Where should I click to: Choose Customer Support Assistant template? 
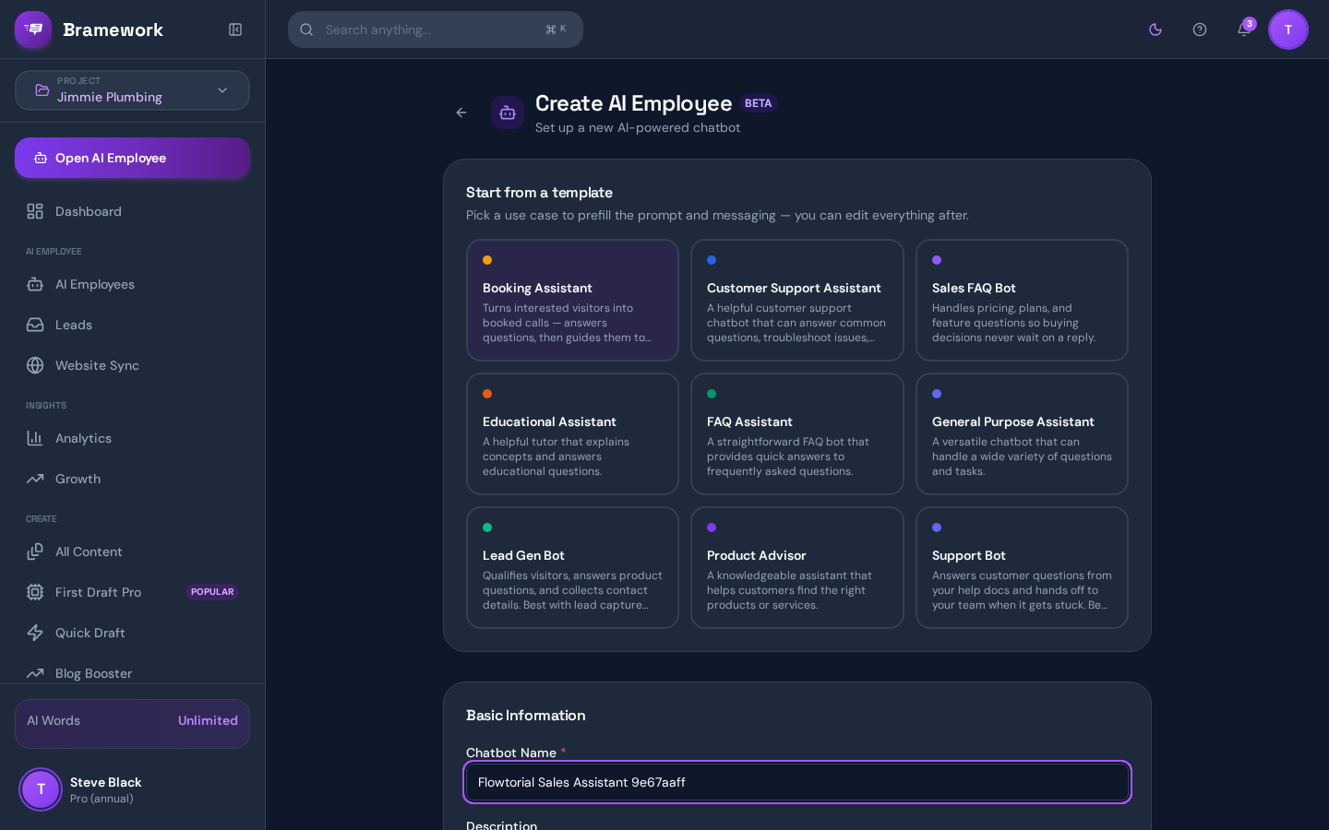[x=797, y=300]
